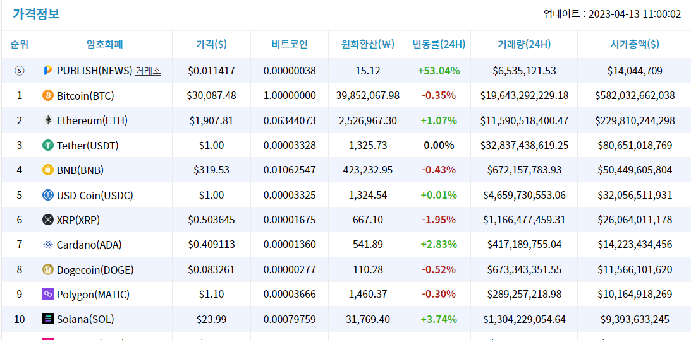Click Ethereum KRW value 2,526,967.30
This screenshot has height=340, width=691.
tap(367, 120)
